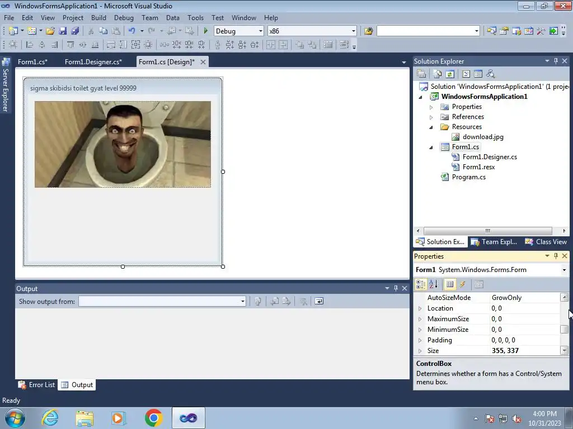Toggle the Properties list button in Properties panel

(450, 284)
